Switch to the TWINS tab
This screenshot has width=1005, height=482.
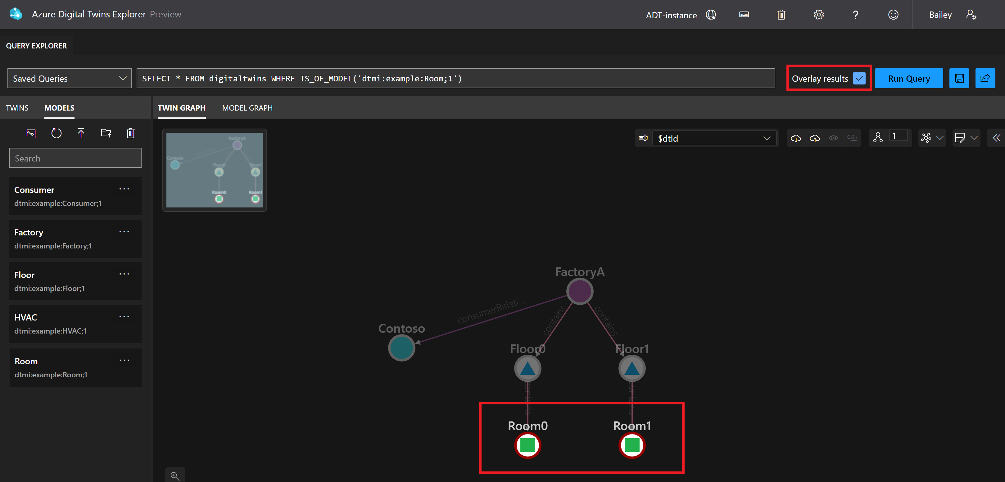[17, 108]
